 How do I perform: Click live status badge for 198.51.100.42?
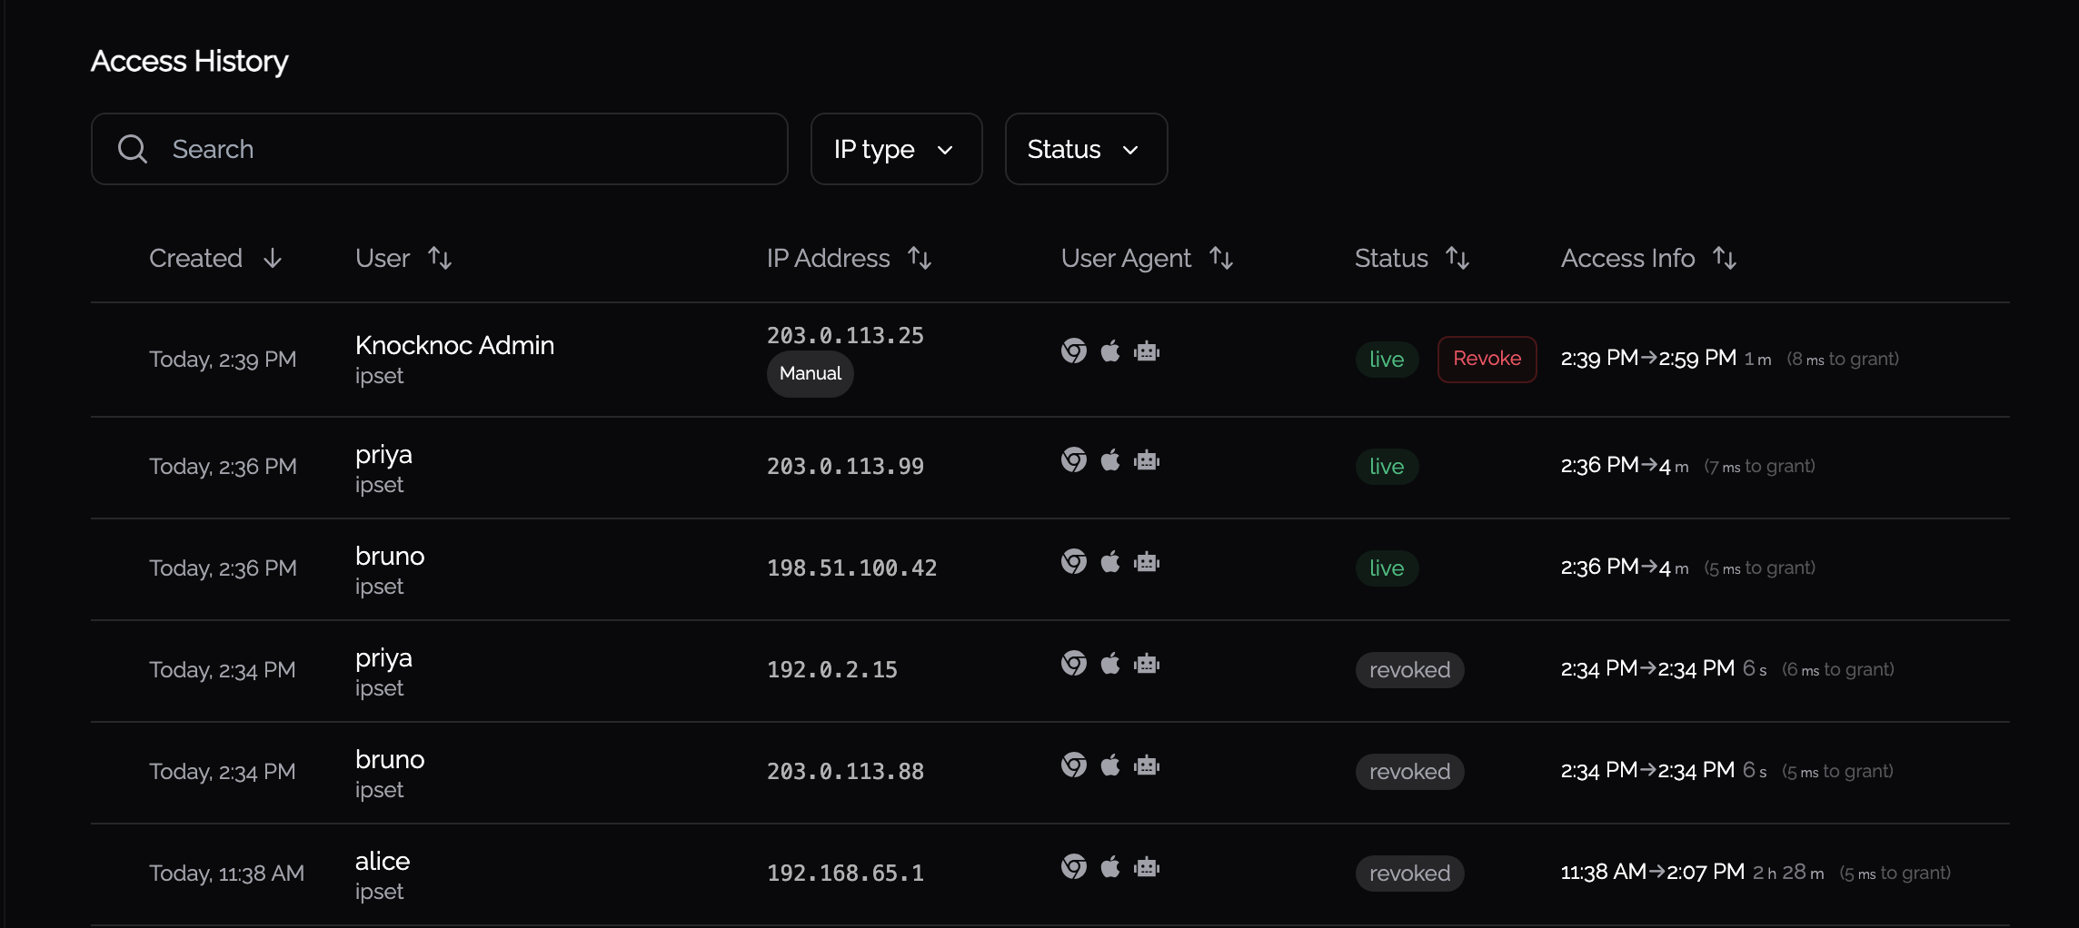(x=1387, y=568)
